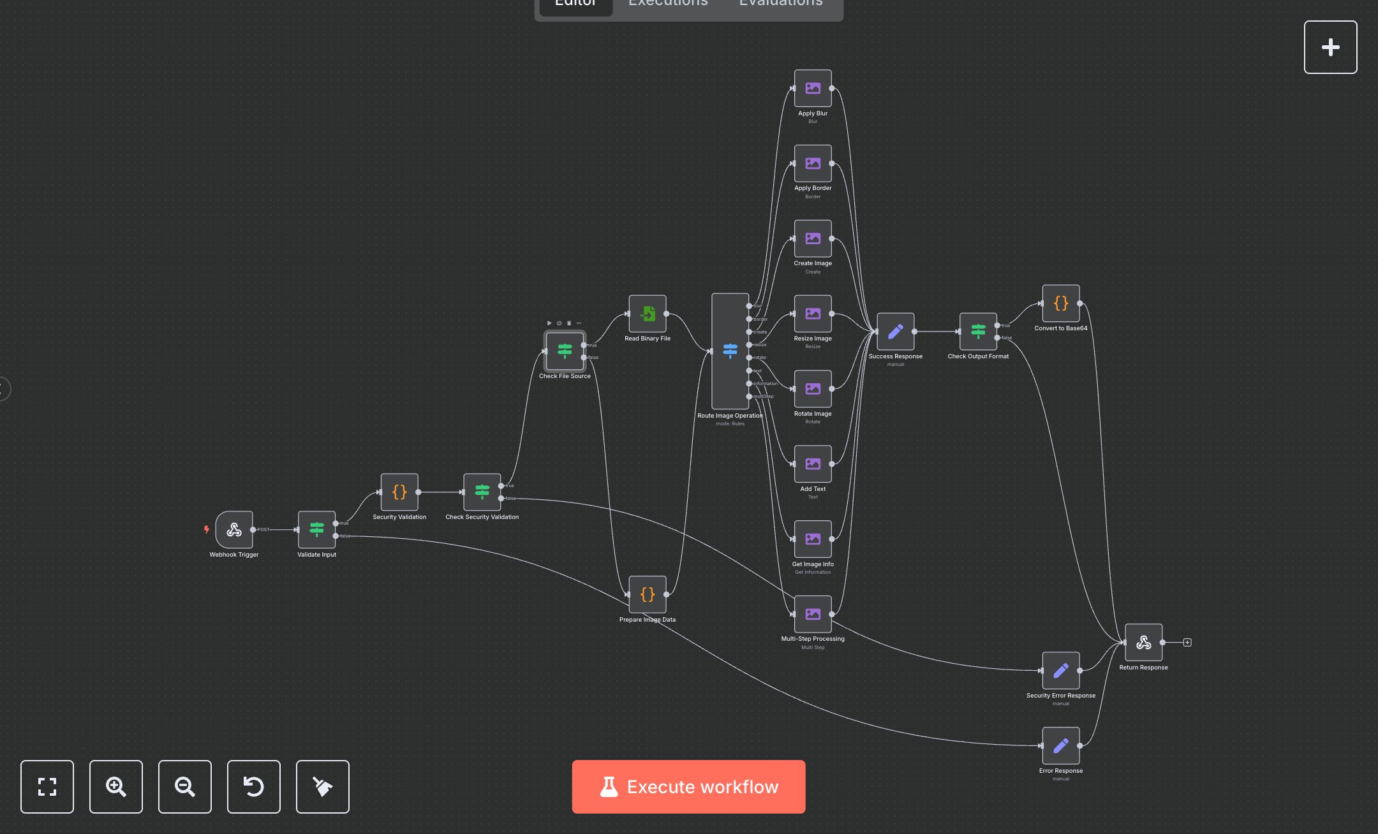Delete the Check File Source node
Screen dimensions: 1378x834
pos(569,323)
